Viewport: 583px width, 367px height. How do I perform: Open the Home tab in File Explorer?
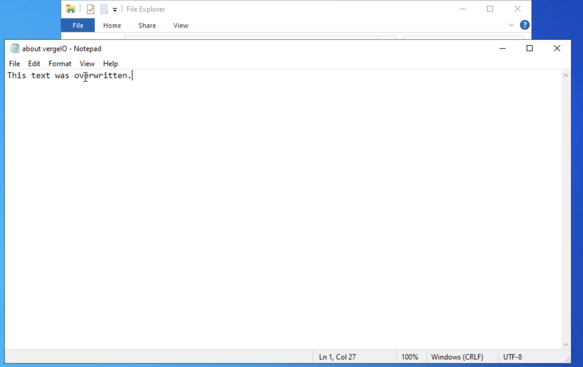coord(112,25)
